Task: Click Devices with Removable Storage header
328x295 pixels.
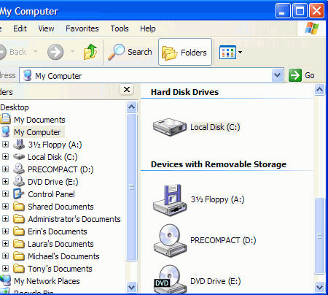Action: pyautogui.click(x=219, y=164)
